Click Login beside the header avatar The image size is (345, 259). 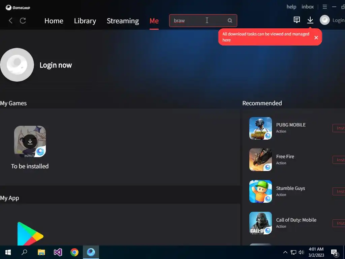point(338,20)
